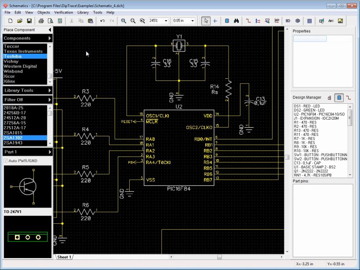The image size is (360, 270).
Task: Open the Print Preview icon
Action: pyautogui.click(x=51, y=21)
